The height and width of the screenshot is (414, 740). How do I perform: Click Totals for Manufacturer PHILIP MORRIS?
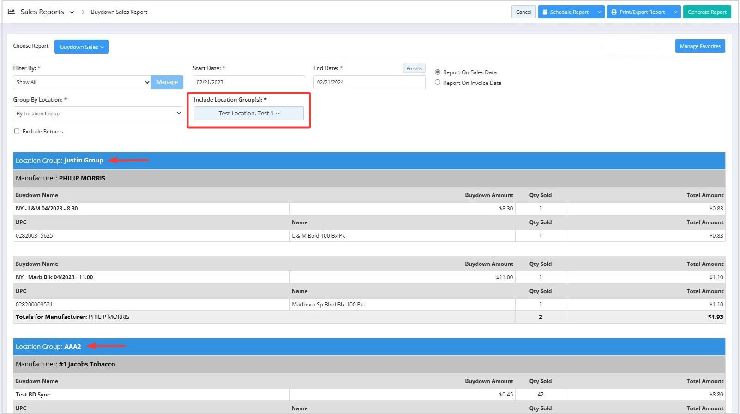[72, 317]
